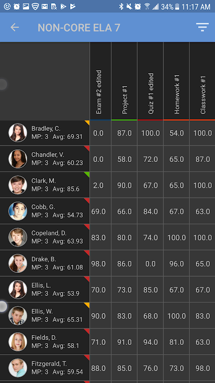
Task: Select the Exam #2 edited column header
Action: pyautogui.click(x=100, y=81)
